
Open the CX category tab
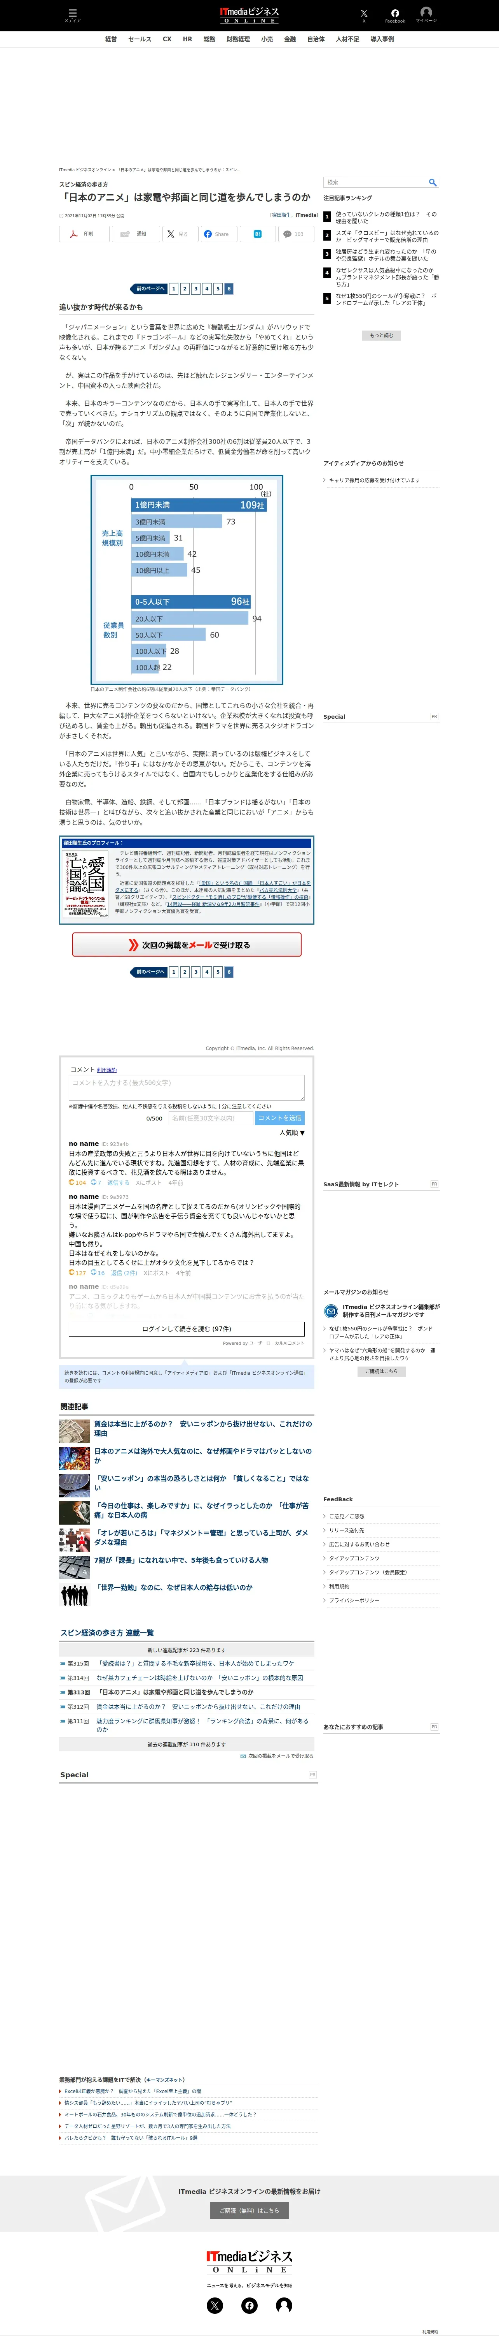(x=167, y=39)
